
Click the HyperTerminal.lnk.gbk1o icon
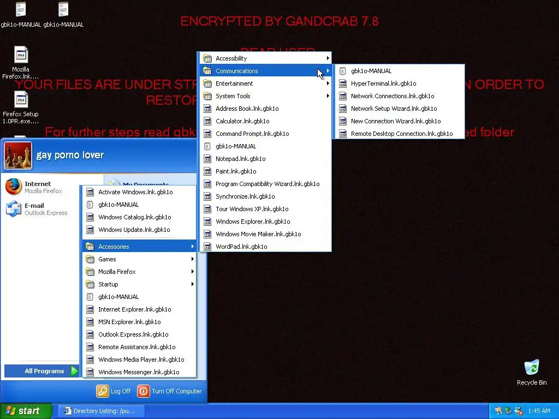(x=343, y=83)
